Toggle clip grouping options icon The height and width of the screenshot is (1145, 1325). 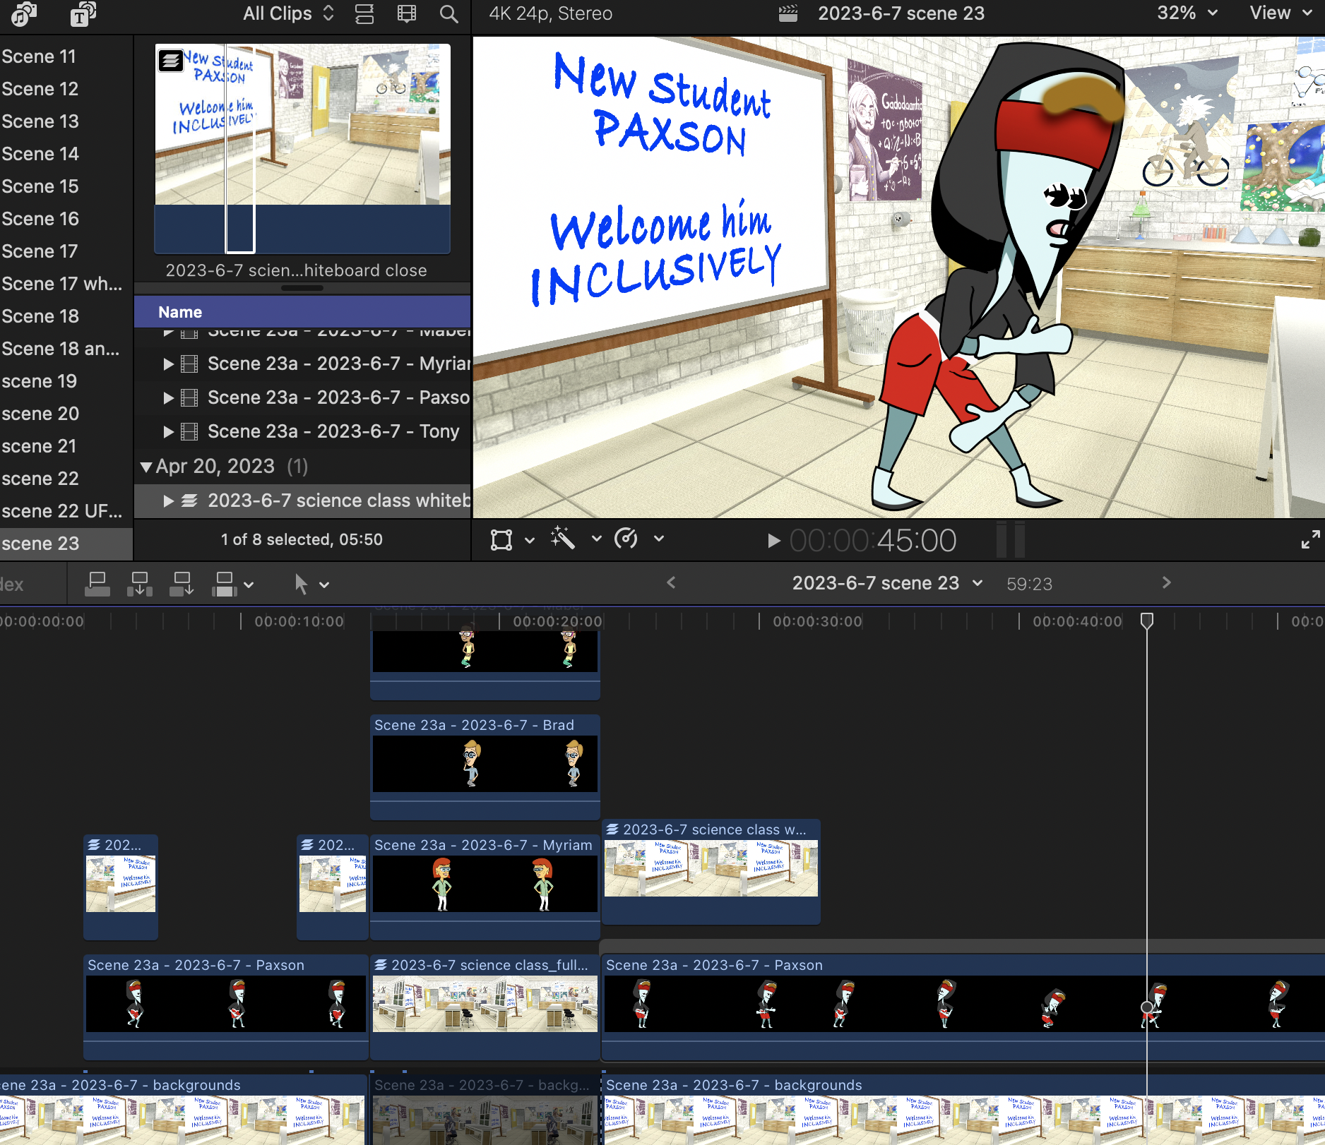pos(364,13)
